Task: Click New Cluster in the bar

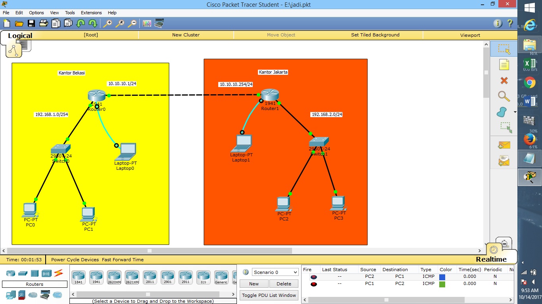Action: pos(186,35)
